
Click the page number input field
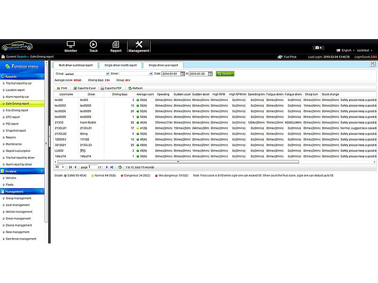pos(93,167)
